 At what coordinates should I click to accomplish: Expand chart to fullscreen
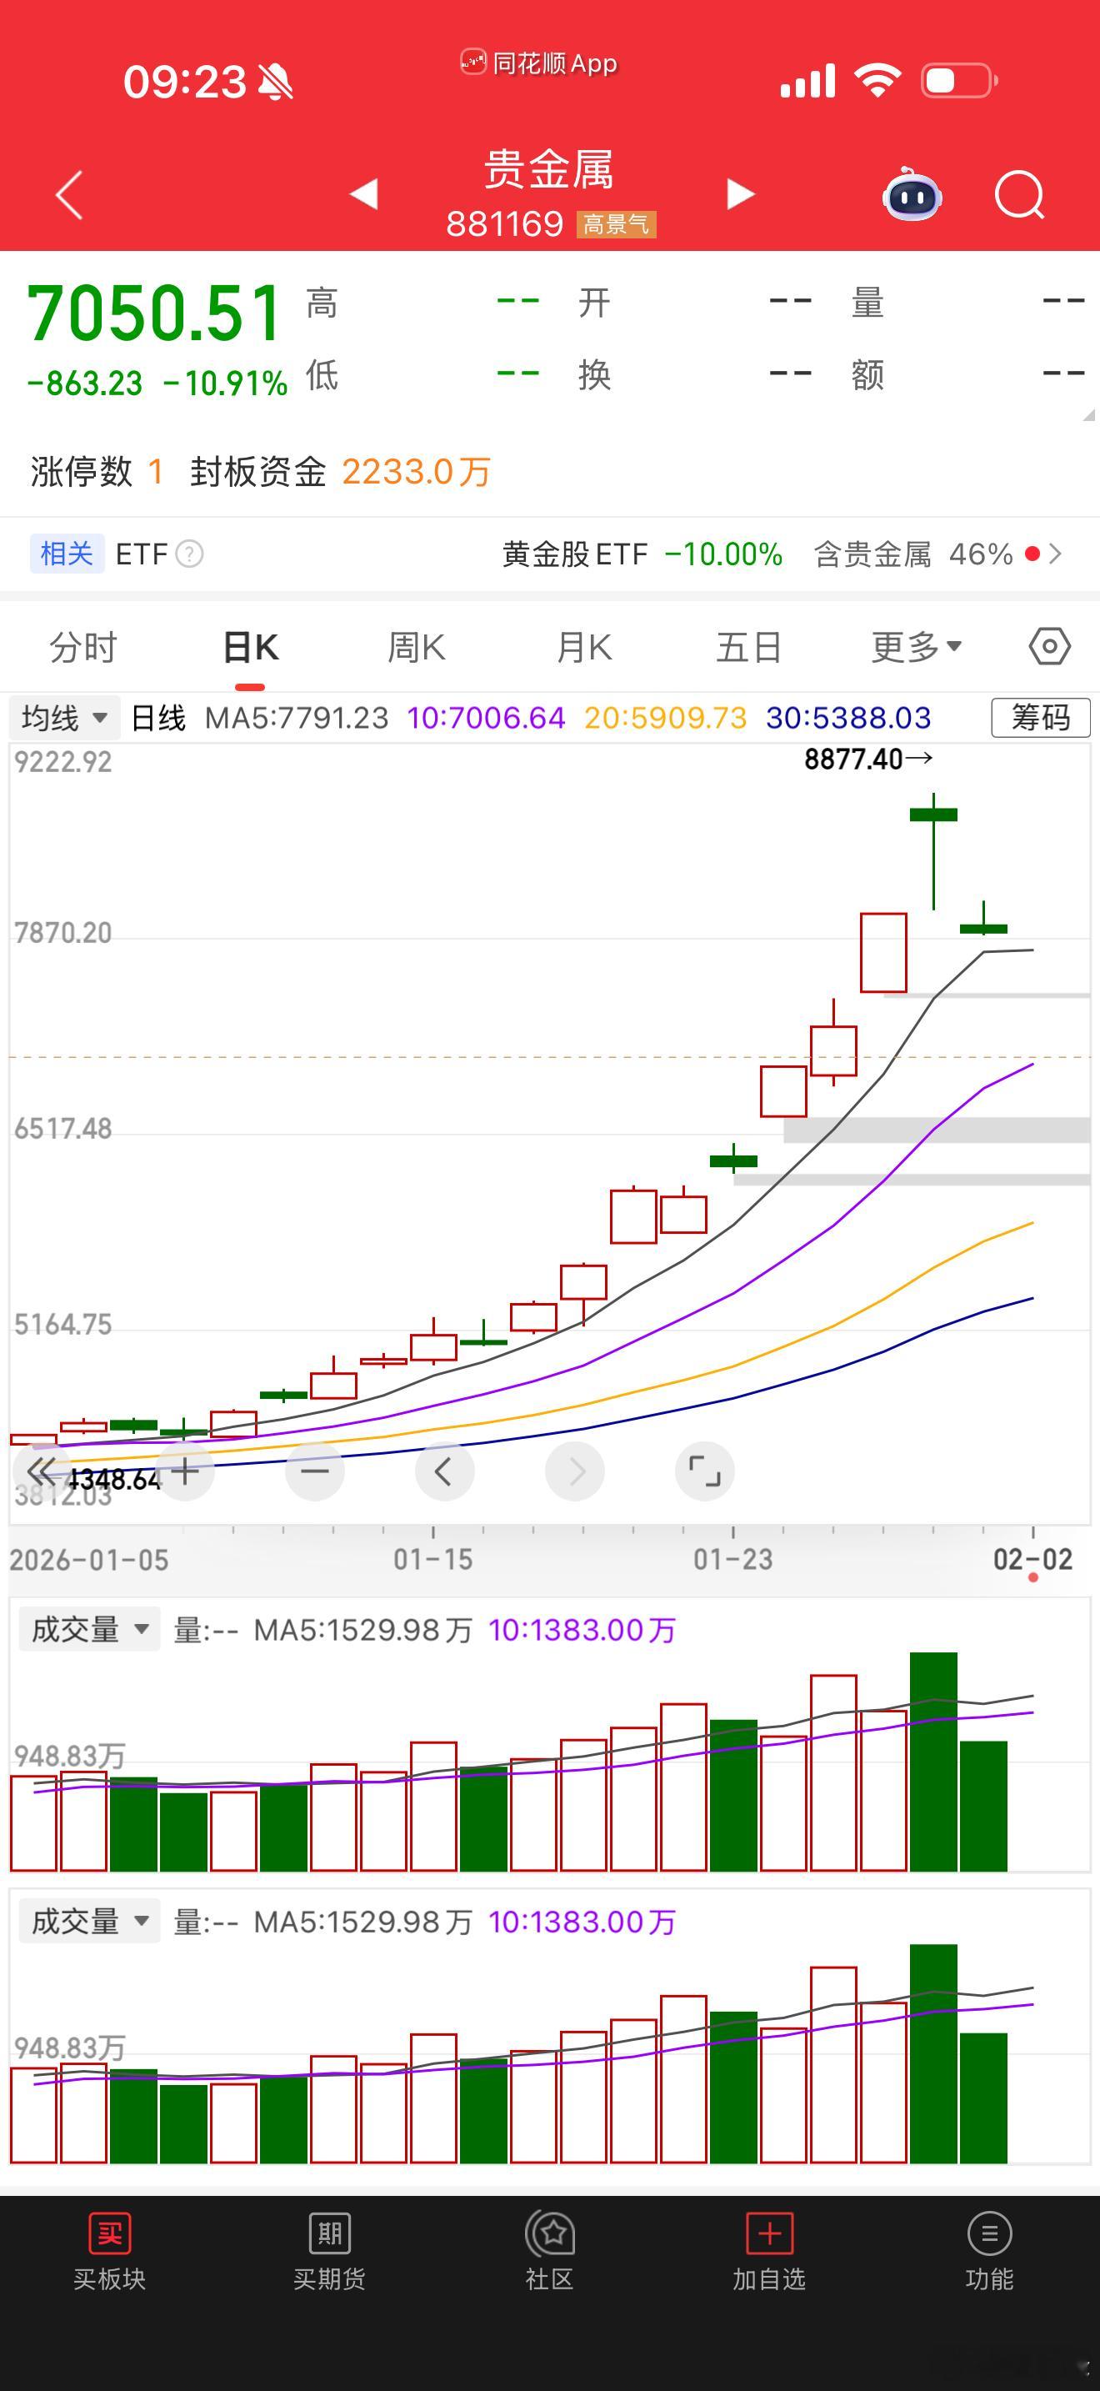coord(705,1471)
